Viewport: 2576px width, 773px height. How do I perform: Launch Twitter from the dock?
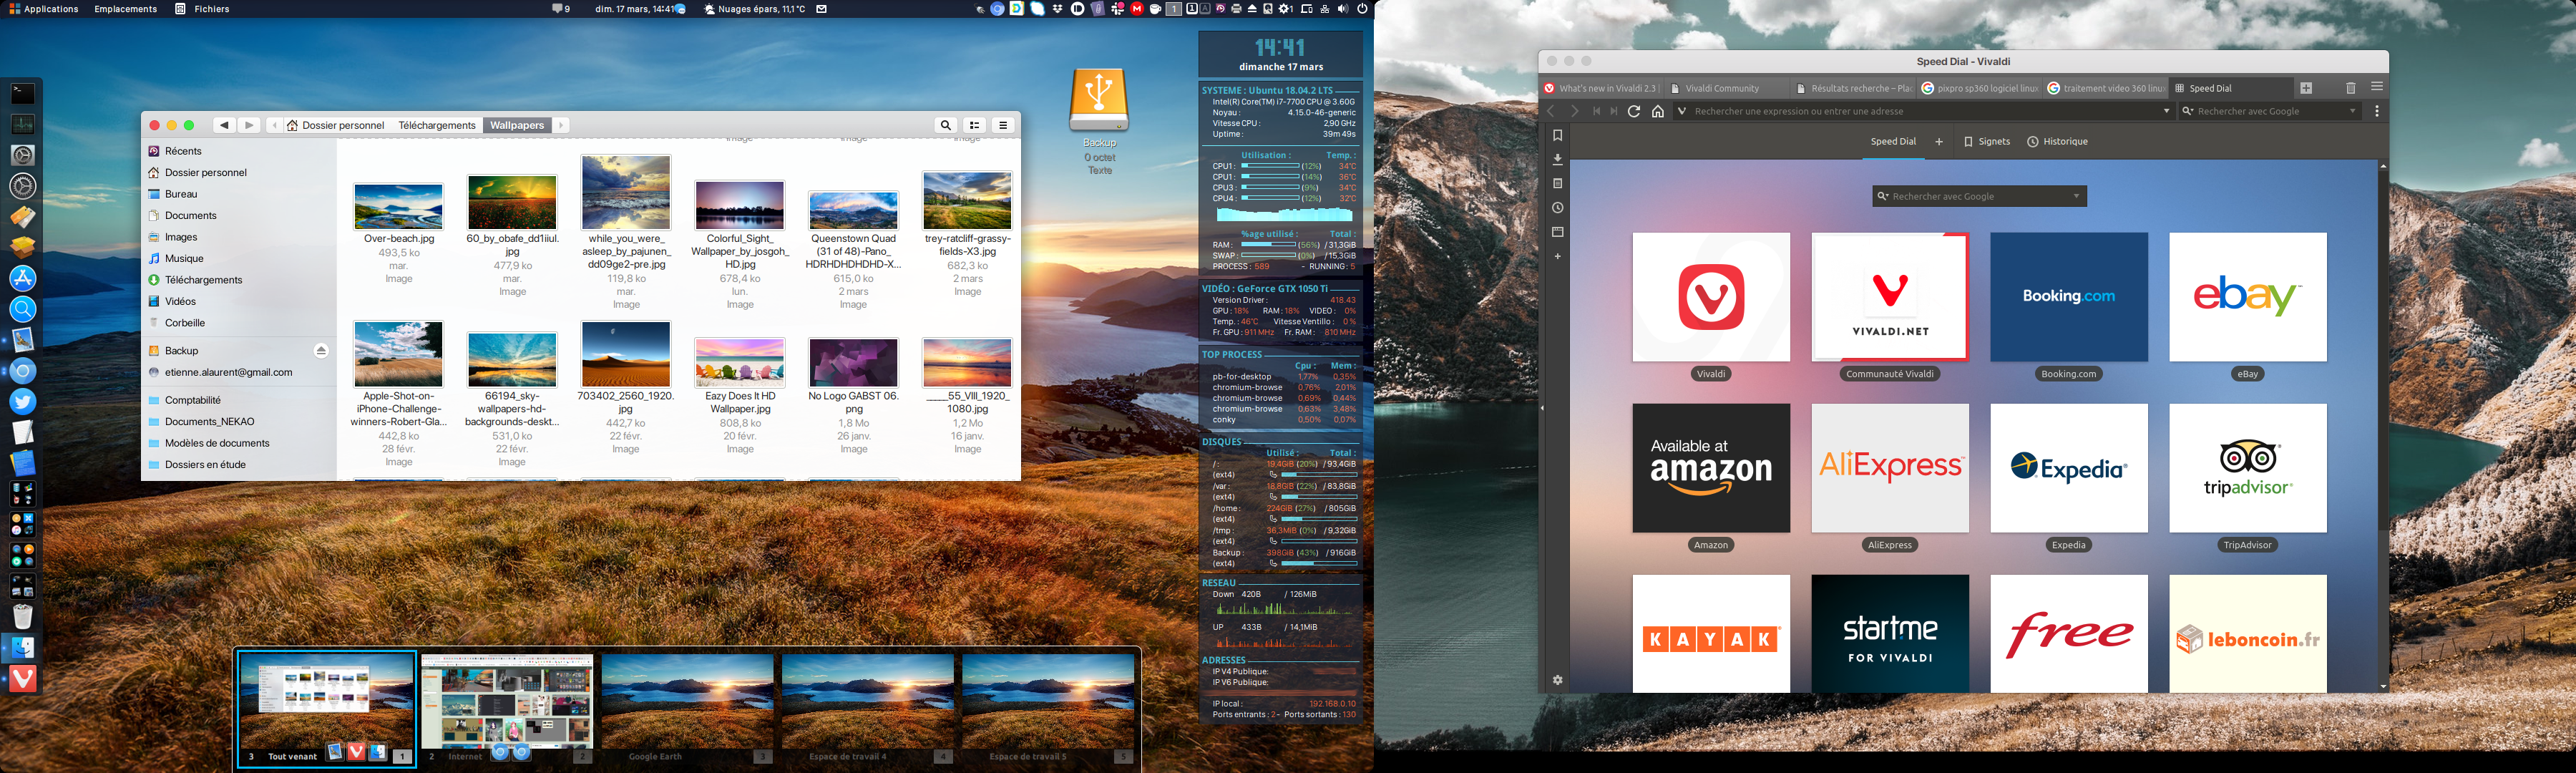click(22, 401)
